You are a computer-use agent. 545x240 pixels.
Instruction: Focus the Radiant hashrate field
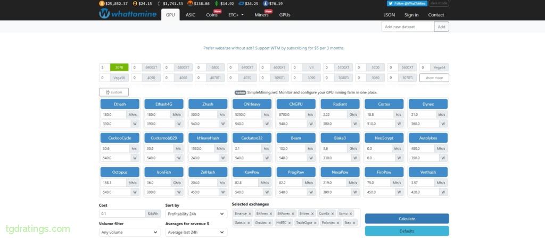[334, 115]
